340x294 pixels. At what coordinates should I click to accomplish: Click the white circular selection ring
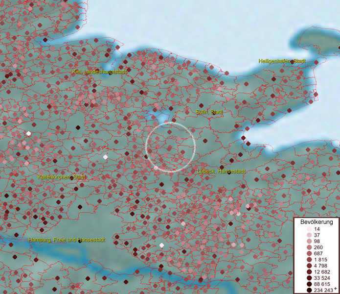pos(171,147)
